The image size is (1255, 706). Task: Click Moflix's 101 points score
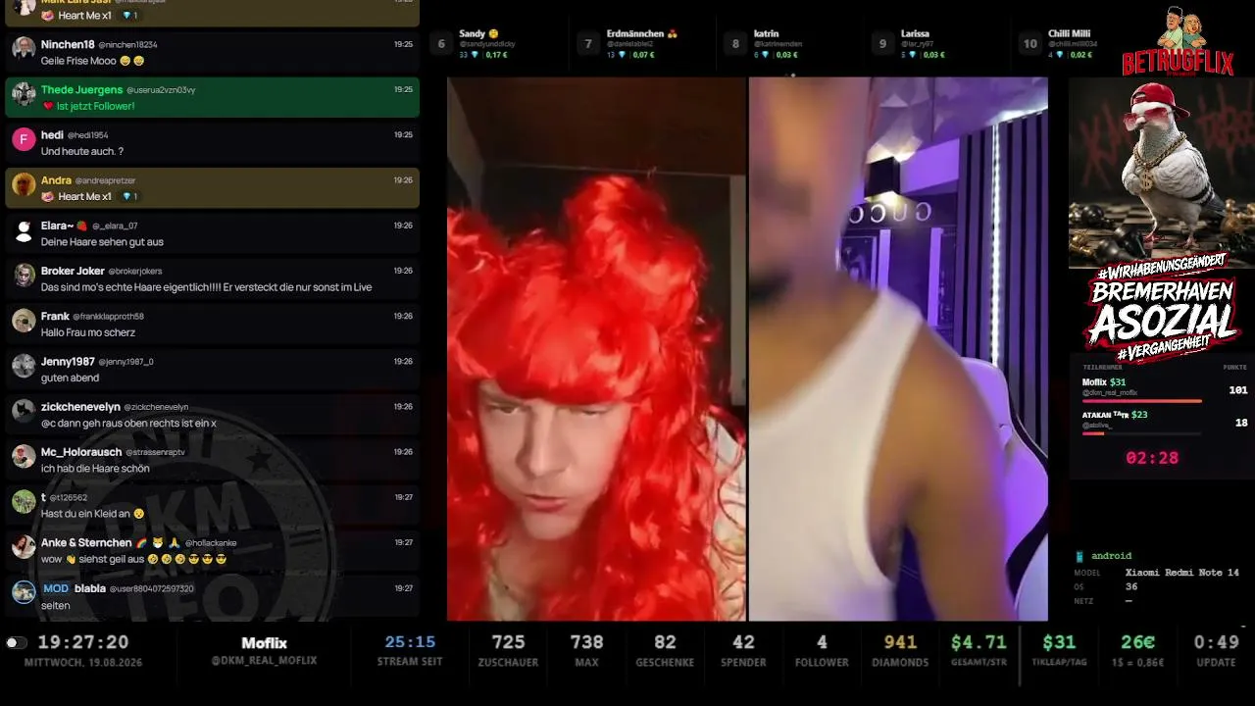(x=1237, y=389)
